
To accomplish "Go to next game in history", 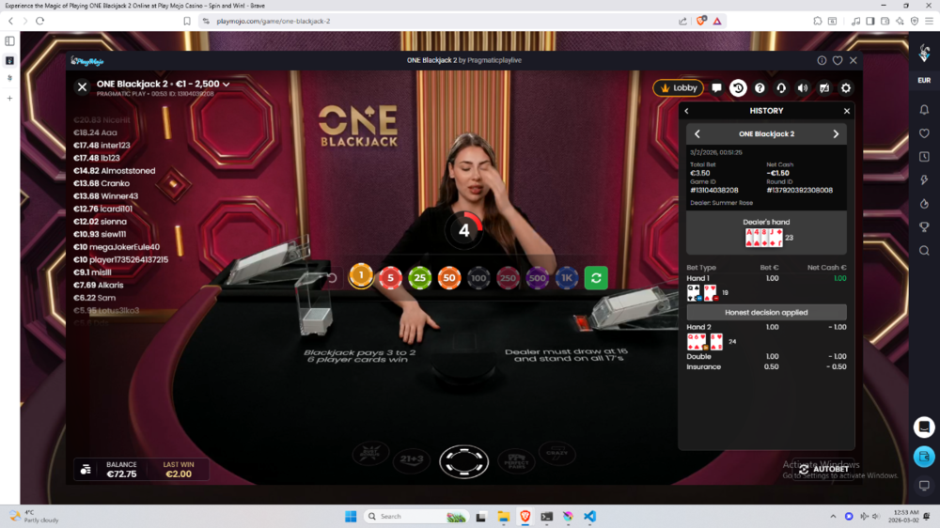I will [x=836, y=134].
